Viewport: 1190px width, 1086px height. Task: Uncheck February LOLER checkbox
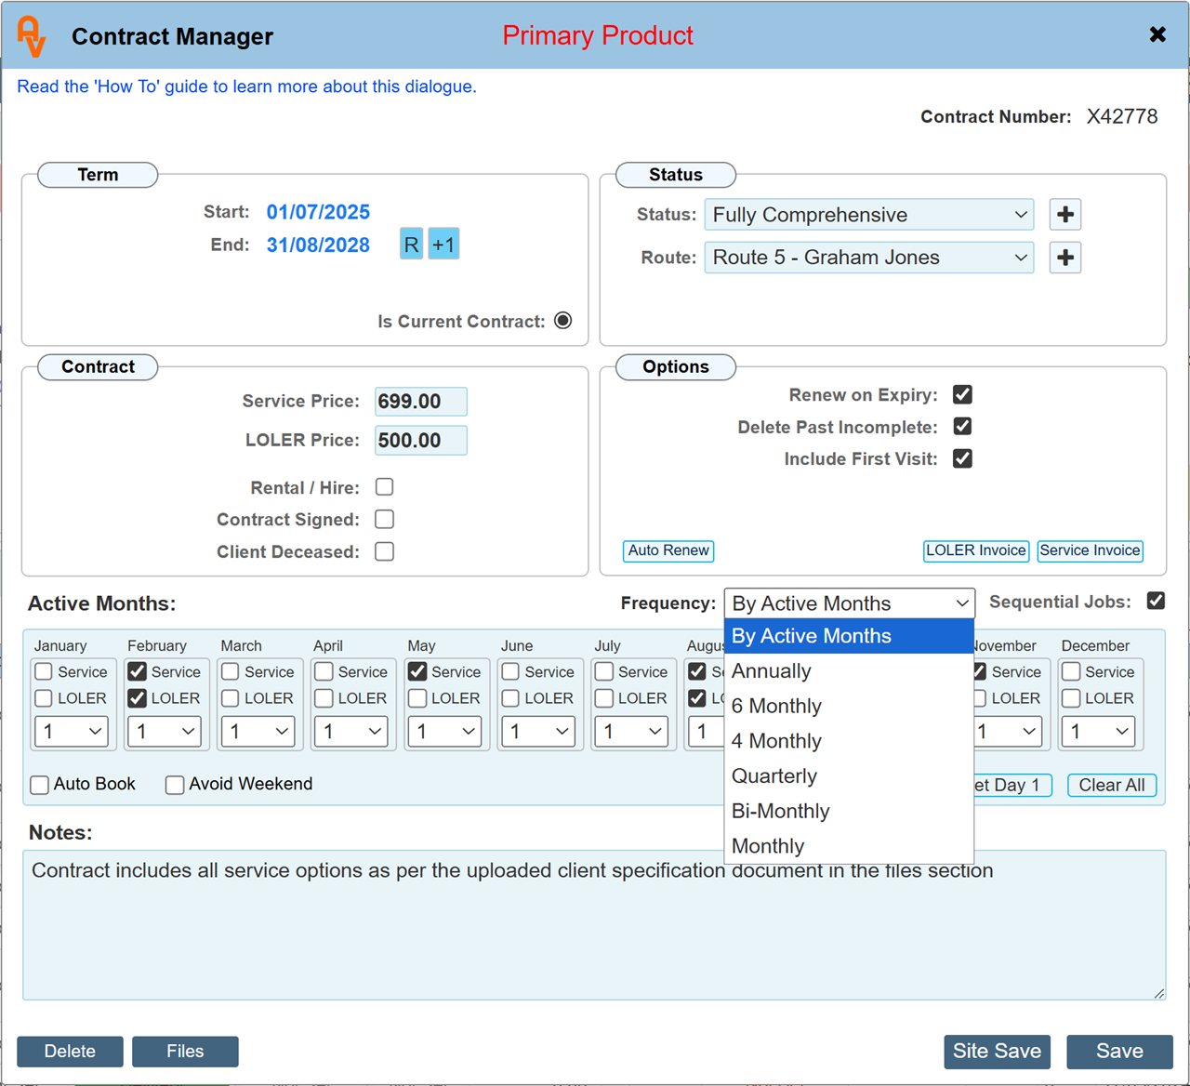(x=137, y=698)
